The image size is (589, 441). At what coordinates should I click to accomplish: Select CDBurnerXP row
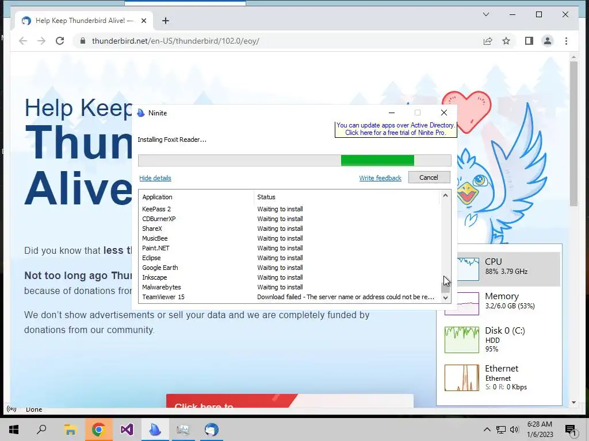click(289, 219)
